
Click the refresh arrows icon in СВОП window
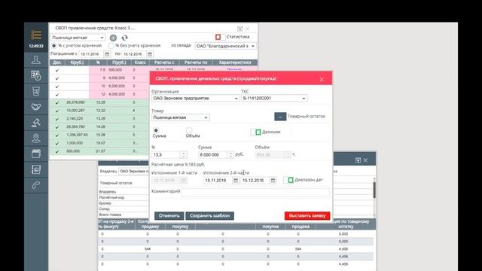click(124, 38)
